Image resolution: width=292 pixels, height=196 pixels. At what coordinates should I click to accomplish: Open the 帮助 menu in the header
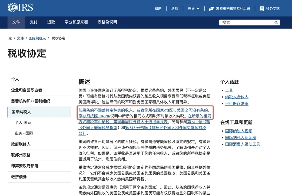coord(158,8)
